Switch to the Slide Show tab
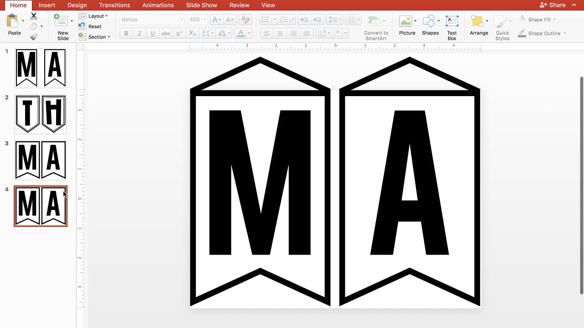 point(202,5)
